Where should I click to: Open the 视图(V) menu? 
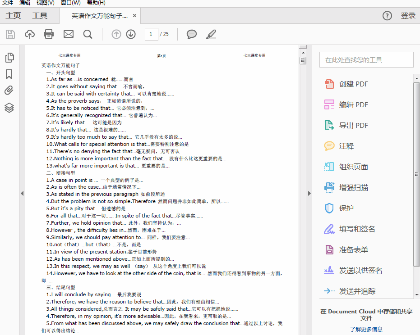[45, 3]
